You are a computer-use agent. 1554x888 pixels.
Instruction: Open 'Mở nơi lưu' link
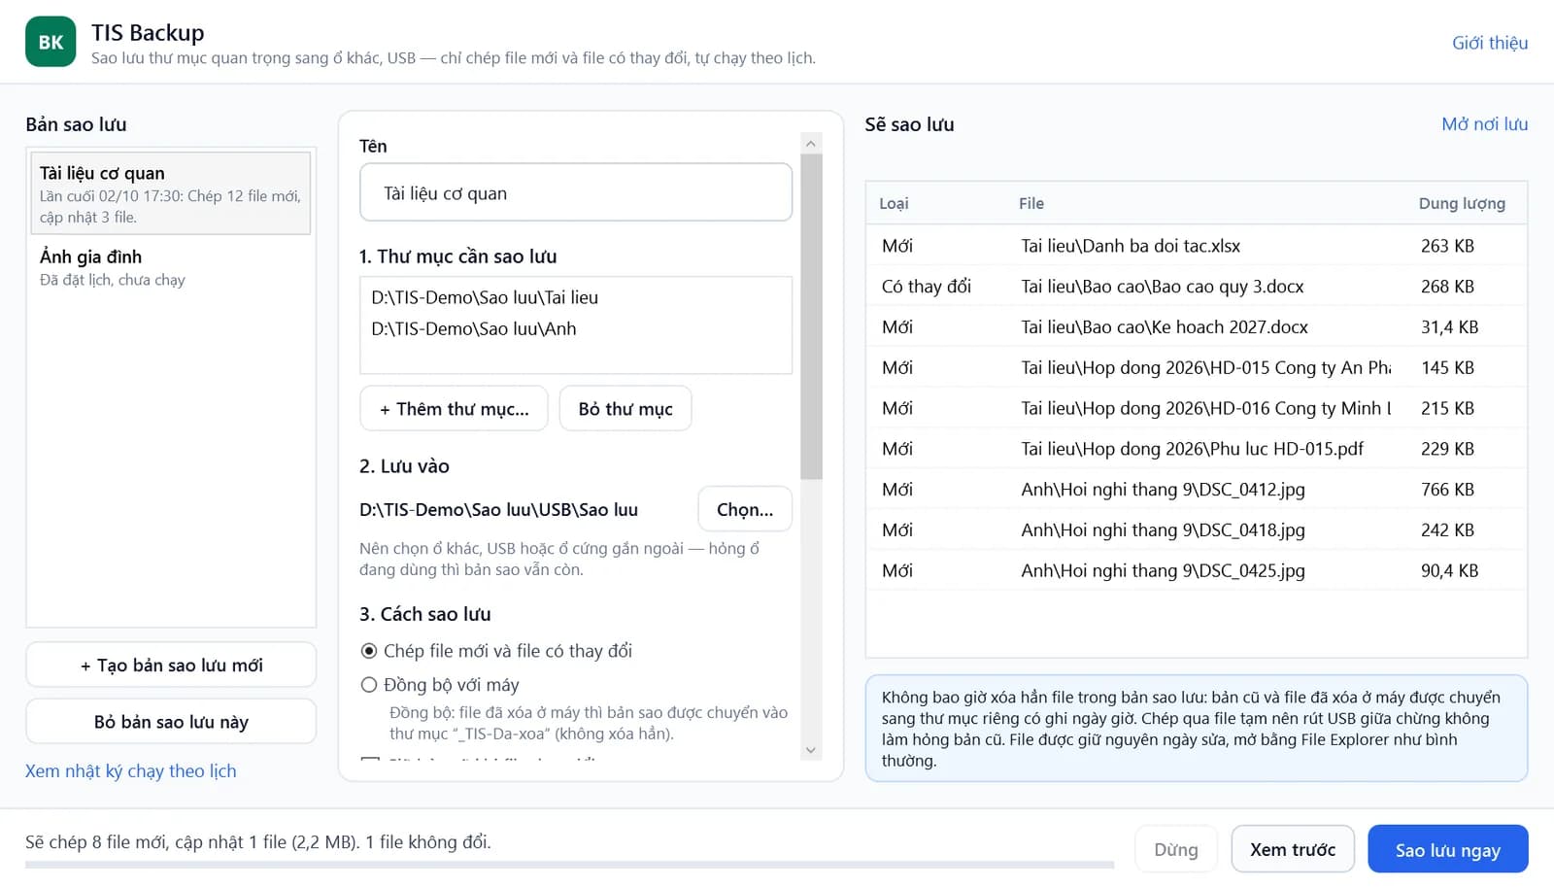point(1484,124)
